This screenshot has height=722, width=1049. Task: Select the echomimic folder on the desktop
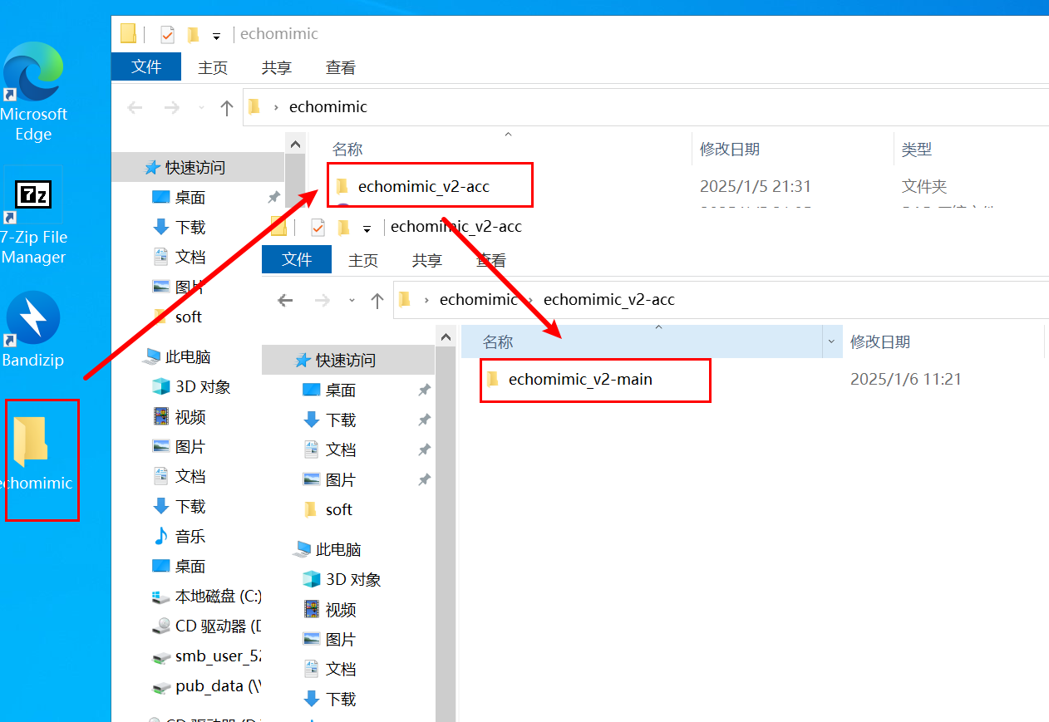click(x=37, y=454)
